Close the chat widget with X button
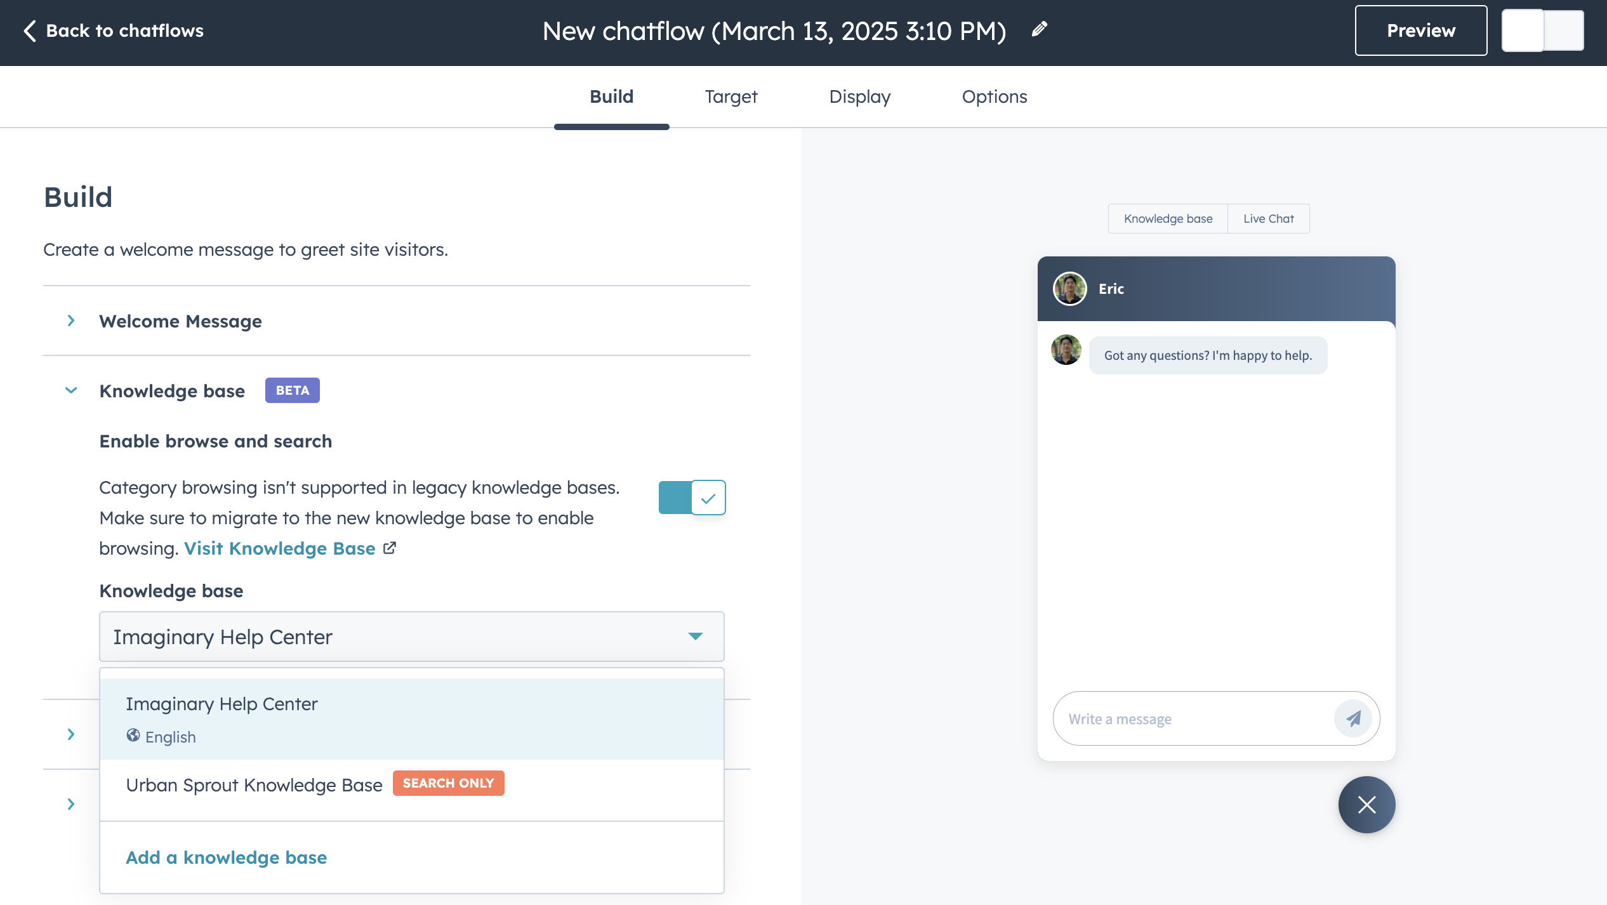Screen dimensions: 1607x905 coord(1367,805)
